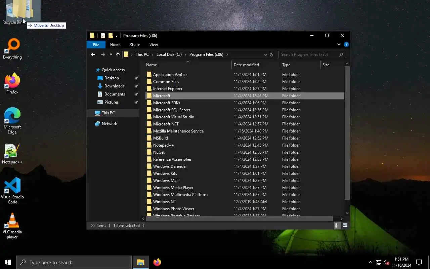Click the New folder quick access toolbar icon

[111, 36]
